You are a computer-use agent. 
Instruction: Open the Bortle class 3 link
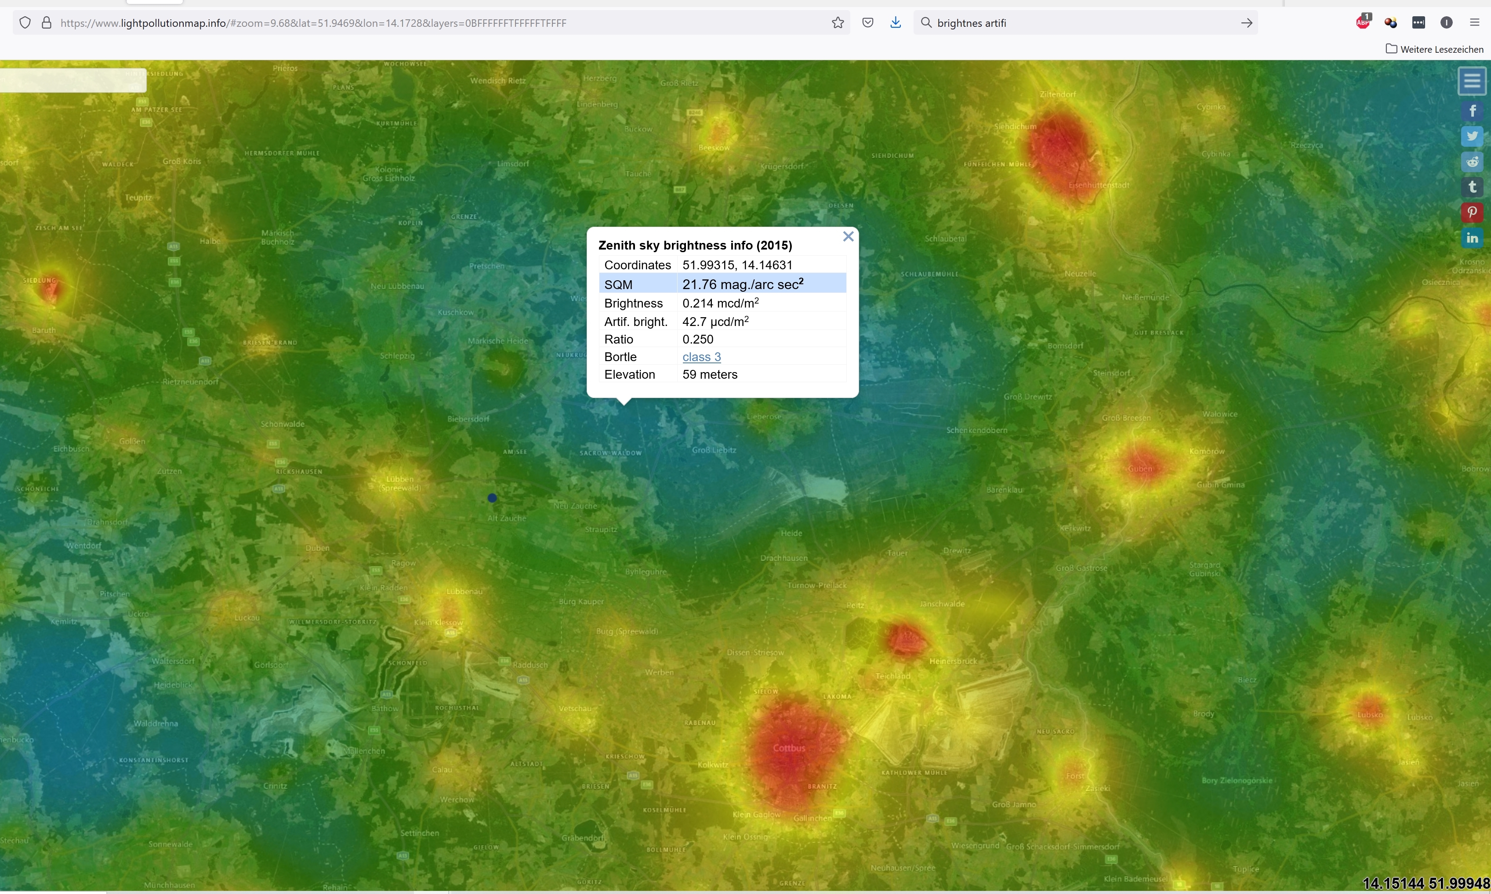click(701, 357)
